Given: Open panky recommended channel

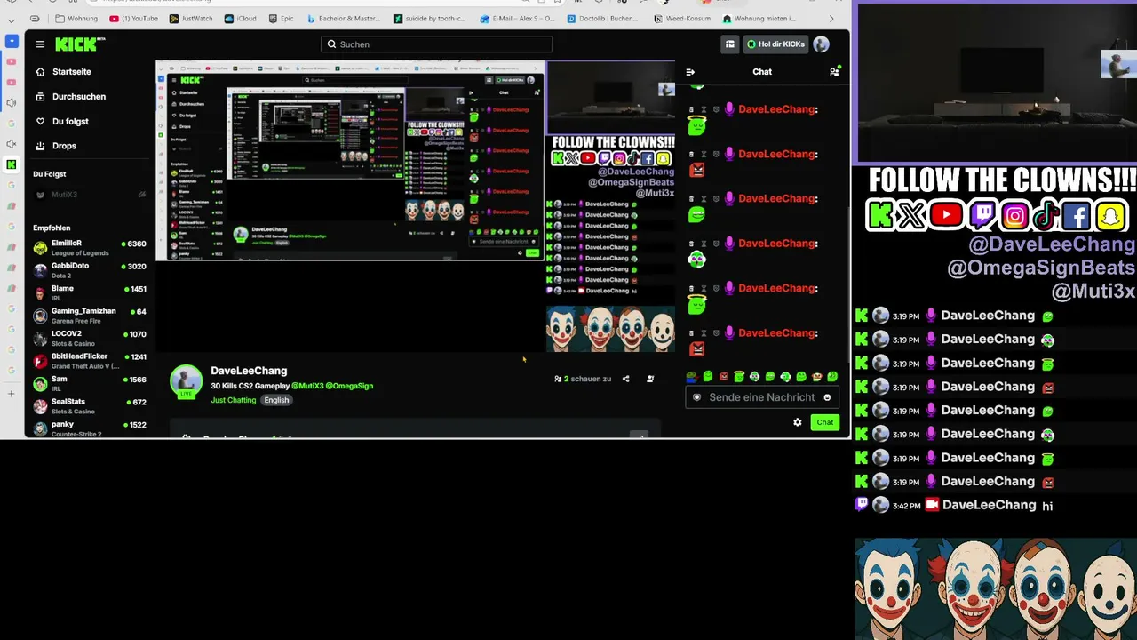Looking at the screenshot, I should pos(90,428).
